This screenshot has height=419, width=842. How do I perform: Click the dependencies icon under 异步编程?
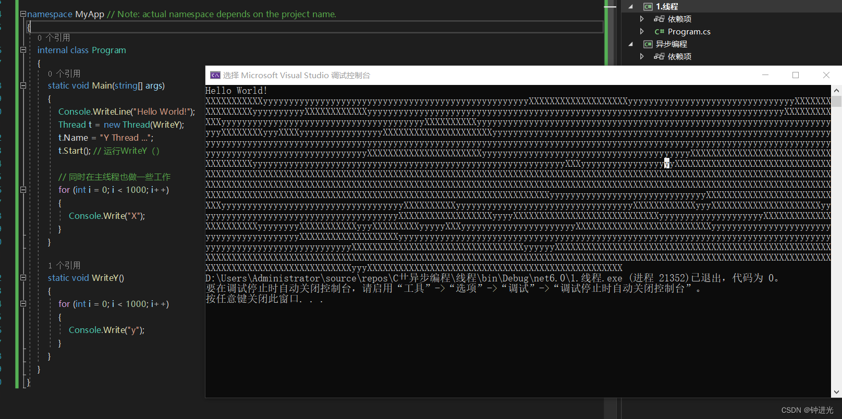point(660,56)
